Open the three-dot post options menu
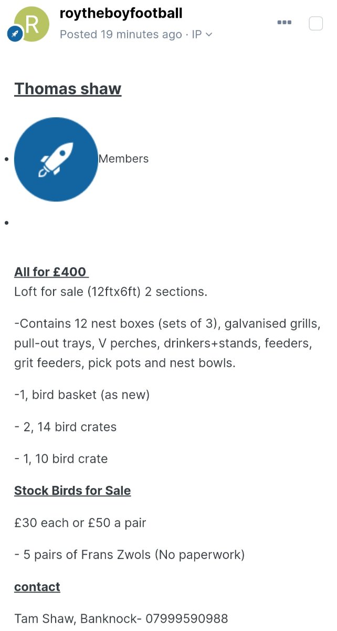The height and width of the screenshot is (631, 337). (x=284, y=22)
